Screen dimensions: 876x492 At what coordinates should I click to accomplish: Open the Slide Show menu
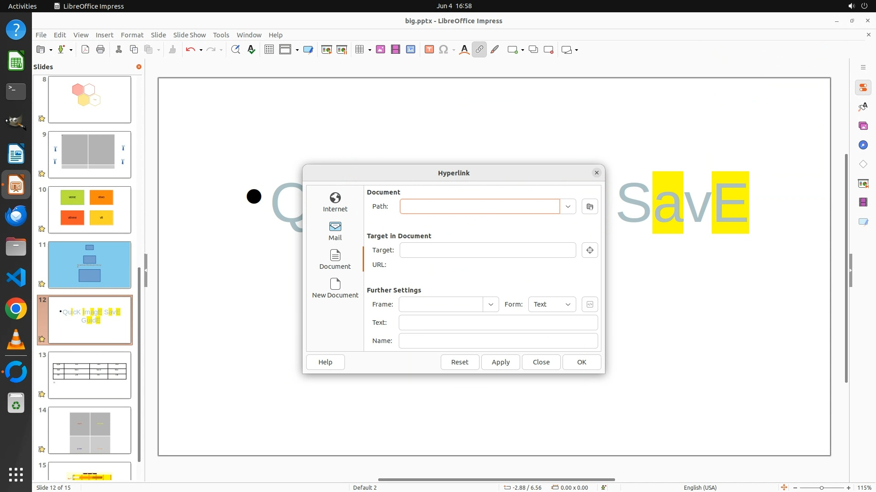coord(189,35)
